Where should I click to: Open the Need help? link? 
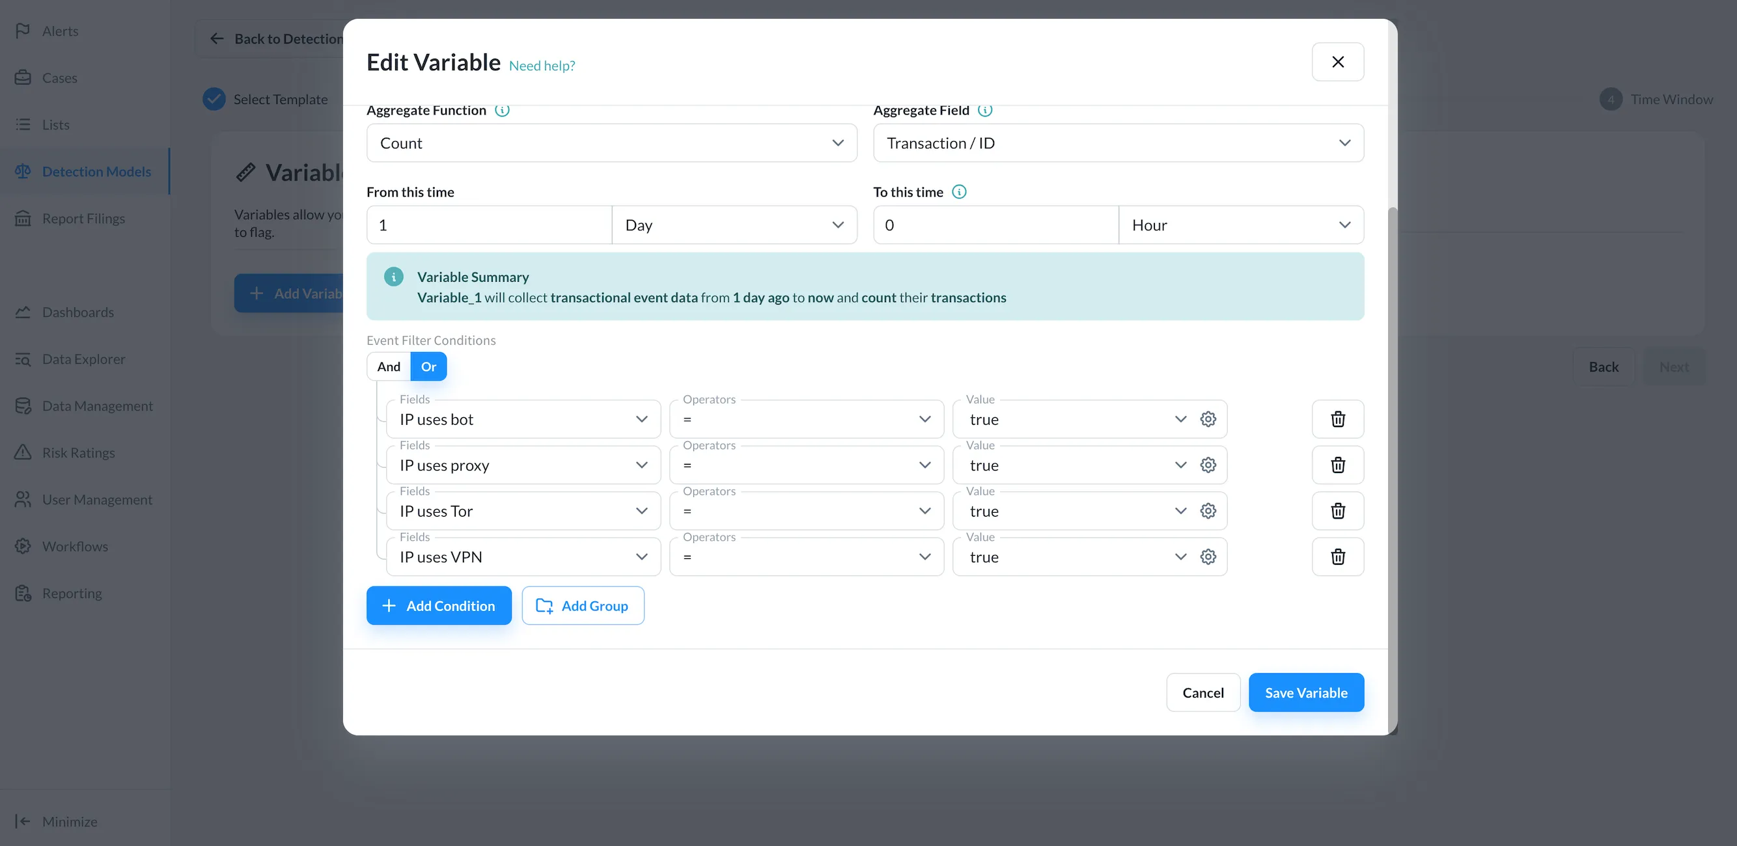[542, 65]
